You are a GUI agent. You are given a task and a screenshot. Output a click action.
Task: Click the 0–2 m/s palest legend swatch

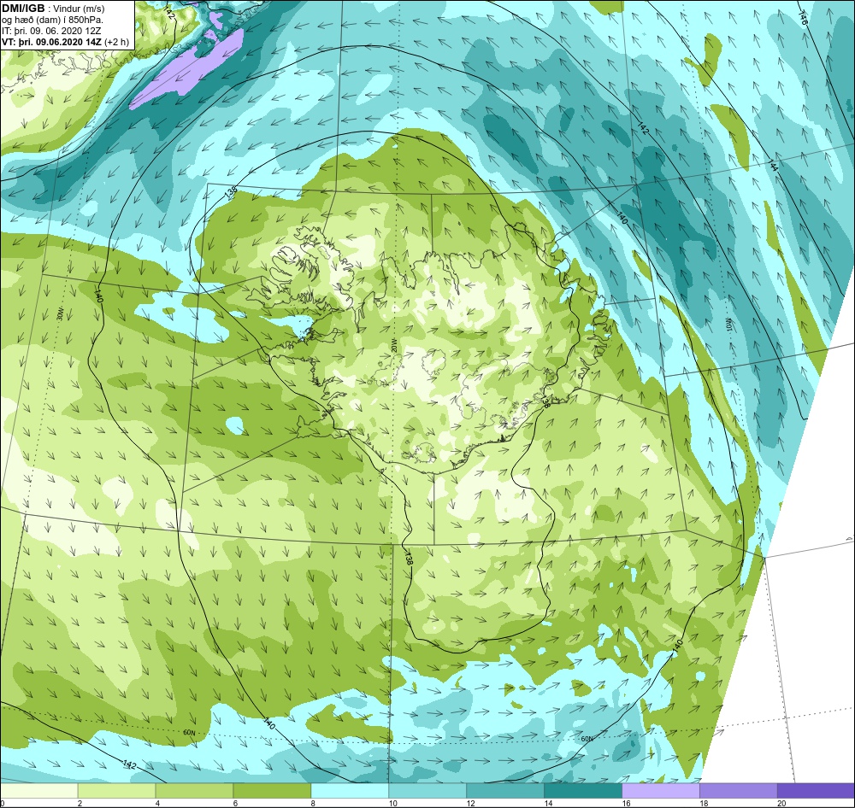coord(39,790)
